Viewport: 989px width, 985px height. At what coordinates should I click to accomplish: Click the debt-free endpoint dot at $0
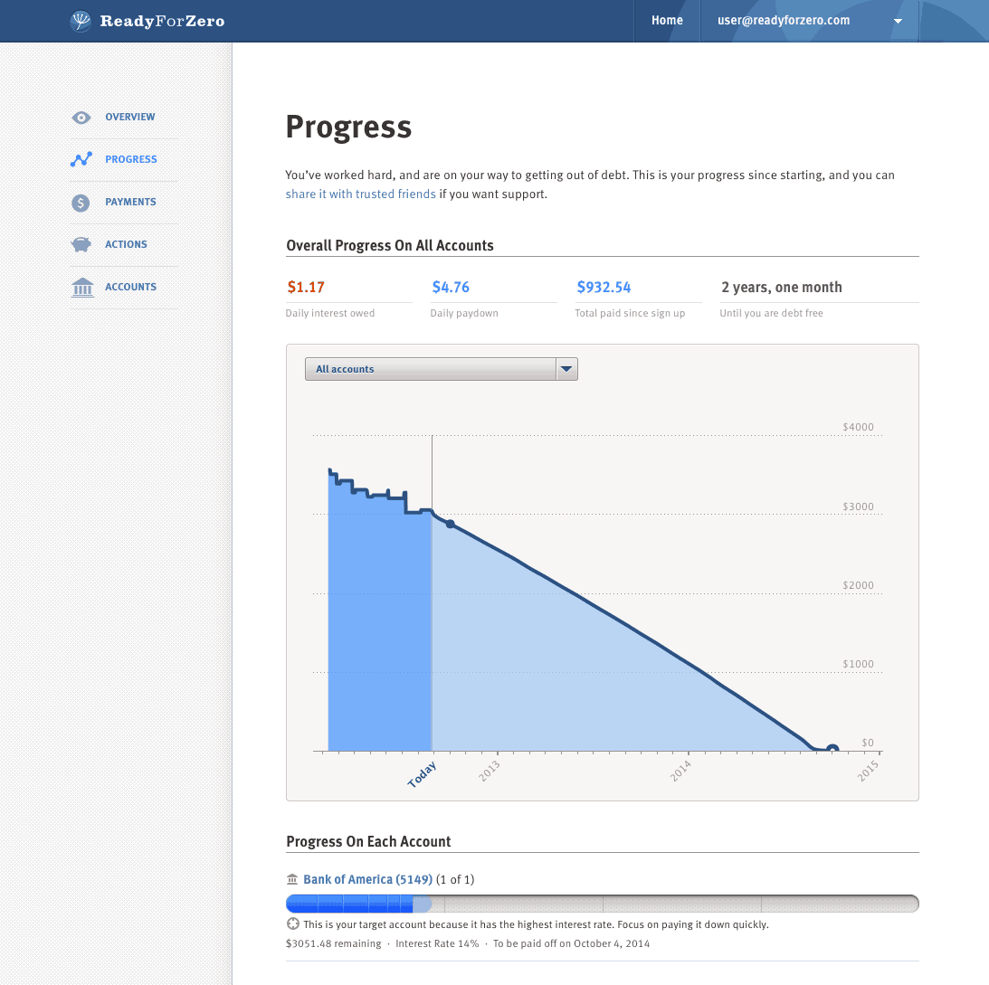point(832,749)
